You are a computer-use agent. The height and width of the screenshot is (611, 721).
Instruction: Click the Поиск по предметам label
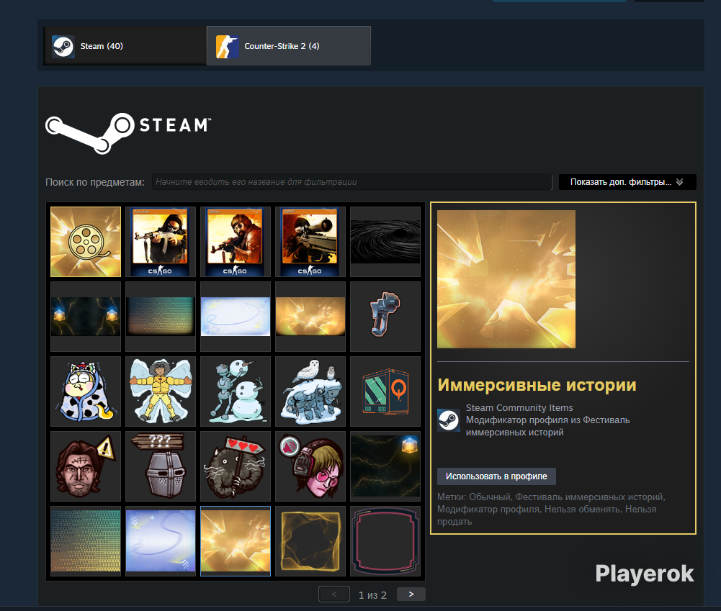95,182
